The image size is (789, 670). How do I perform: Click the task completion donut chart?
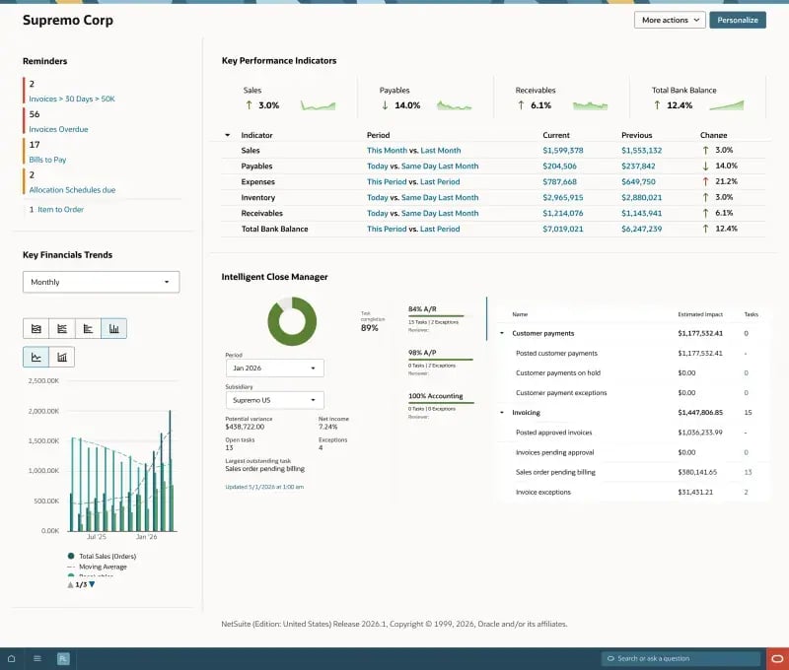(292, 320)
